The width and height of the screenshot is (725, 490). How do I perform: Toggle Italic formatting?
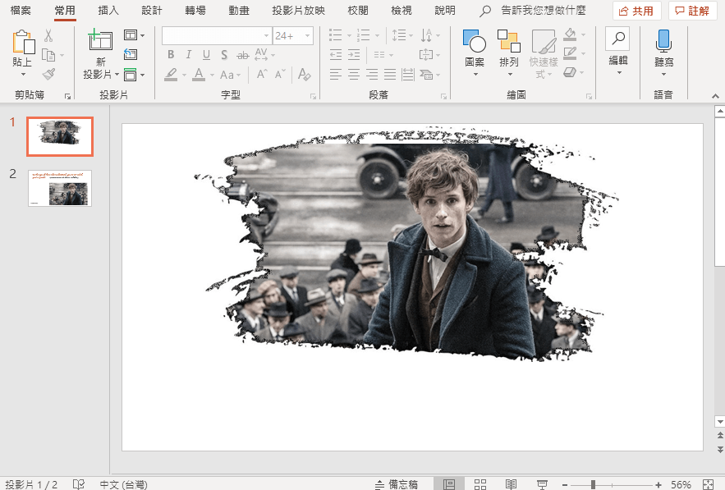pyautogui.click(x=189, y=54)
